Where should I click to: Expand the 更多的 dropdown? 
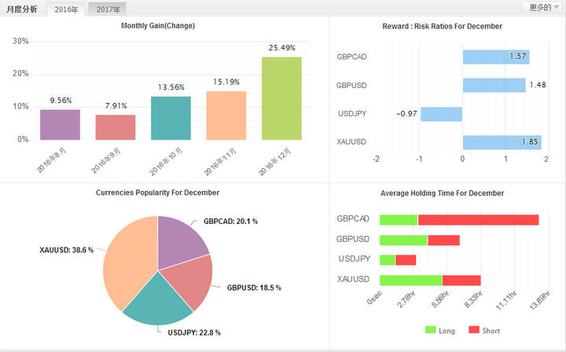(x=542, y=7)
